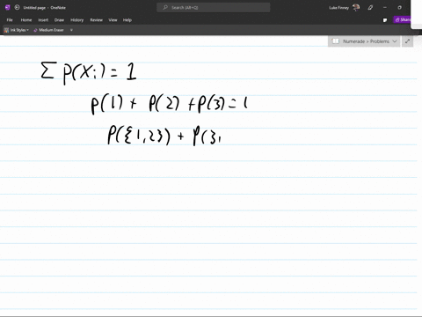The height and width of the screenshot is (317, 422).
Task: Click the back navigation arrow icon
Action: pos(17,8)
